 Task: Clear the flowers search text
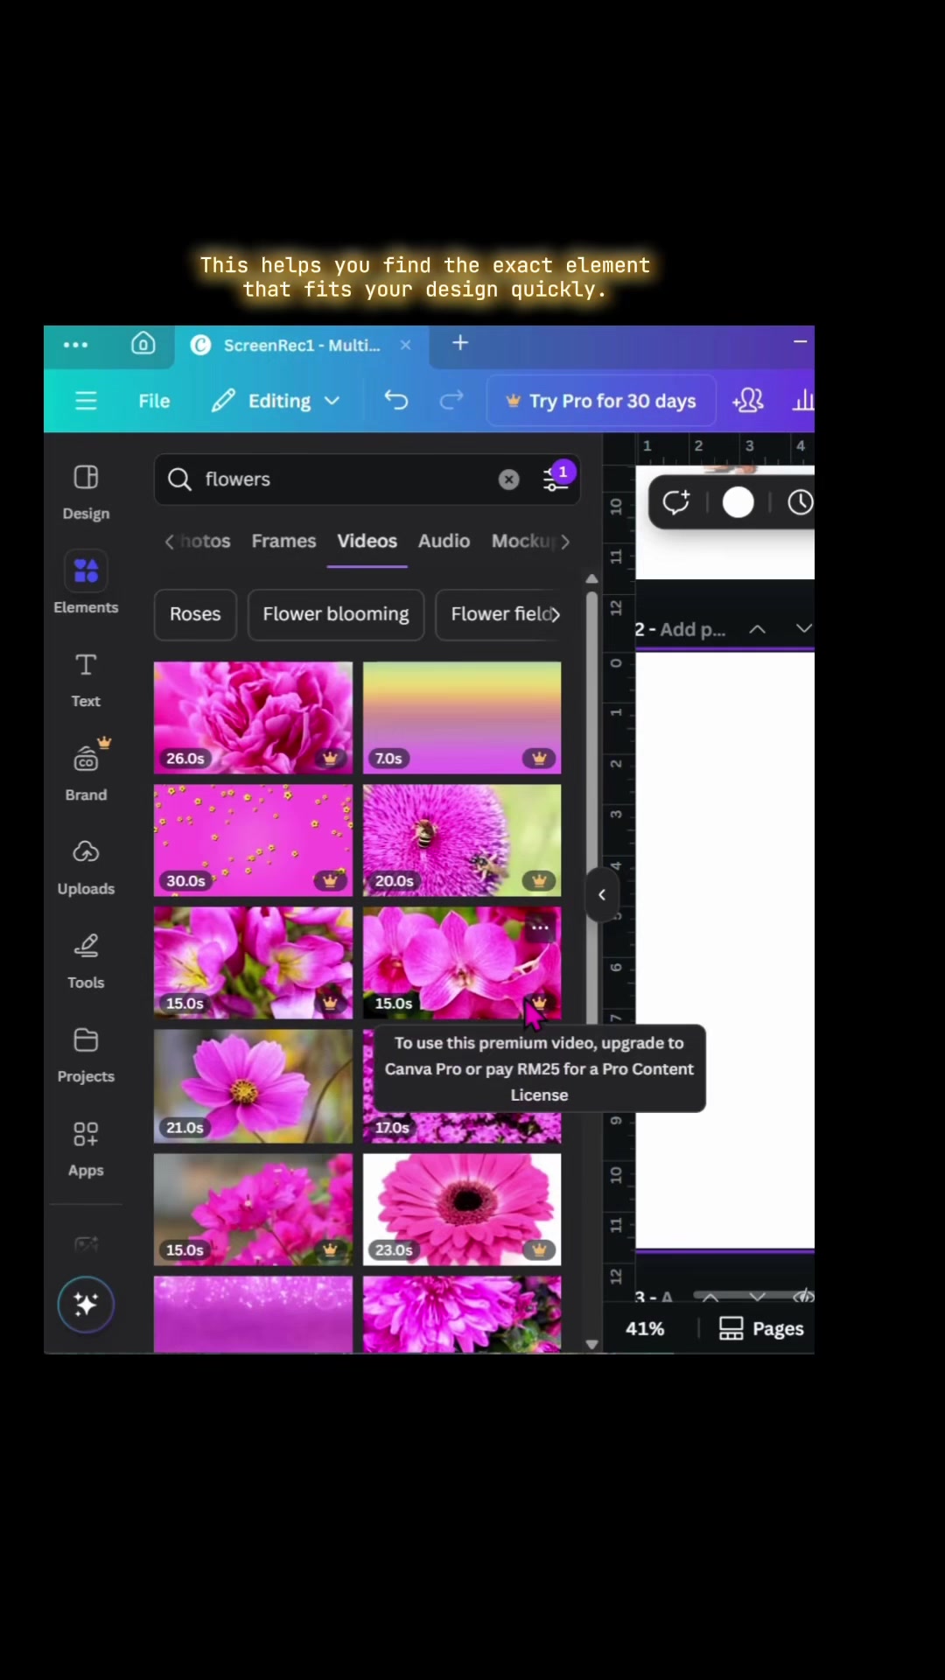(x=508, y=479)
